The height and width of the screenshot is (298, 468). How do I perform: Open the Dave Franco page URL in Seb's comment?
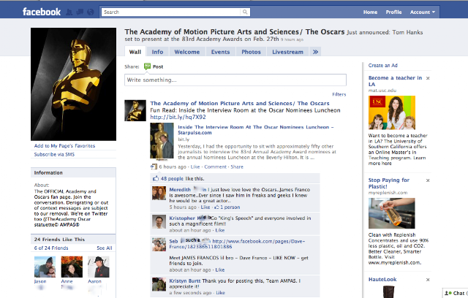point(237,244)
